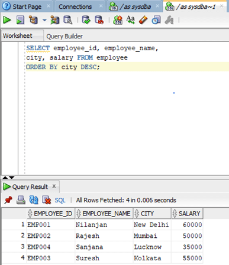Sort by the CITY column header
The image size is (229, 265).
pos(152,214)
